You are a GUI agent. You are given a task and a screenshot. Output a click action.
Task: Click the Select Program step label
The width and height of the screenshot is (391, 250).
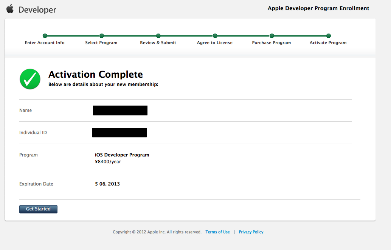click(x=101, y=43)
